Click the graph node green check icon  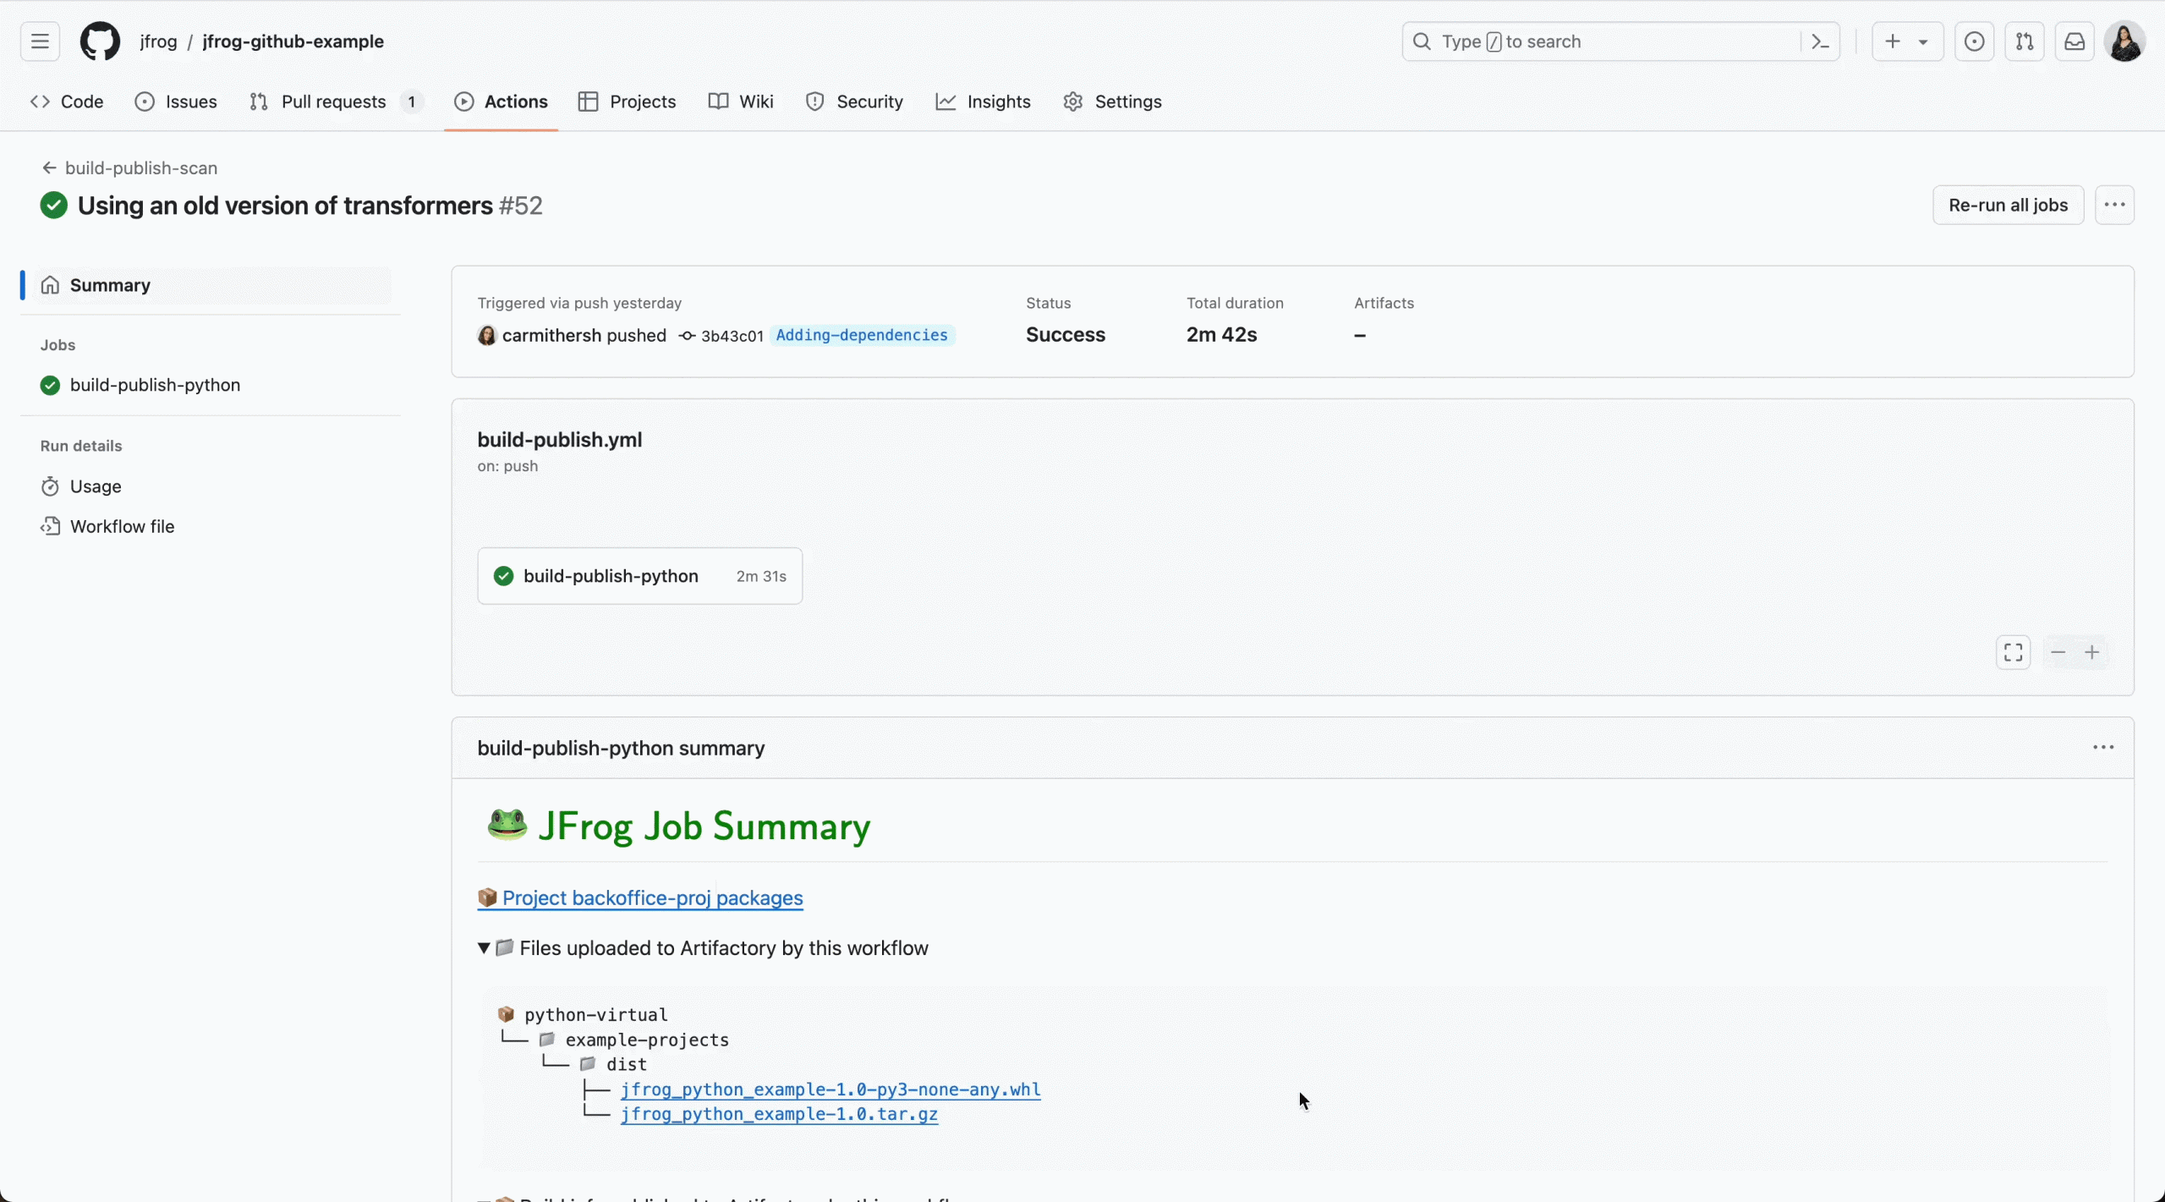click(503, 576)
